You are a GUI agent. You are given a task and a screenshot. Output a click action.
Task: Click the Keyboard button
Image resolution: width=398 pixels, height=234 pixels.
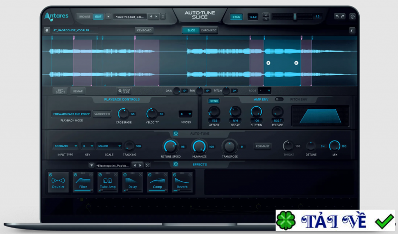click(x=144, y=30)
